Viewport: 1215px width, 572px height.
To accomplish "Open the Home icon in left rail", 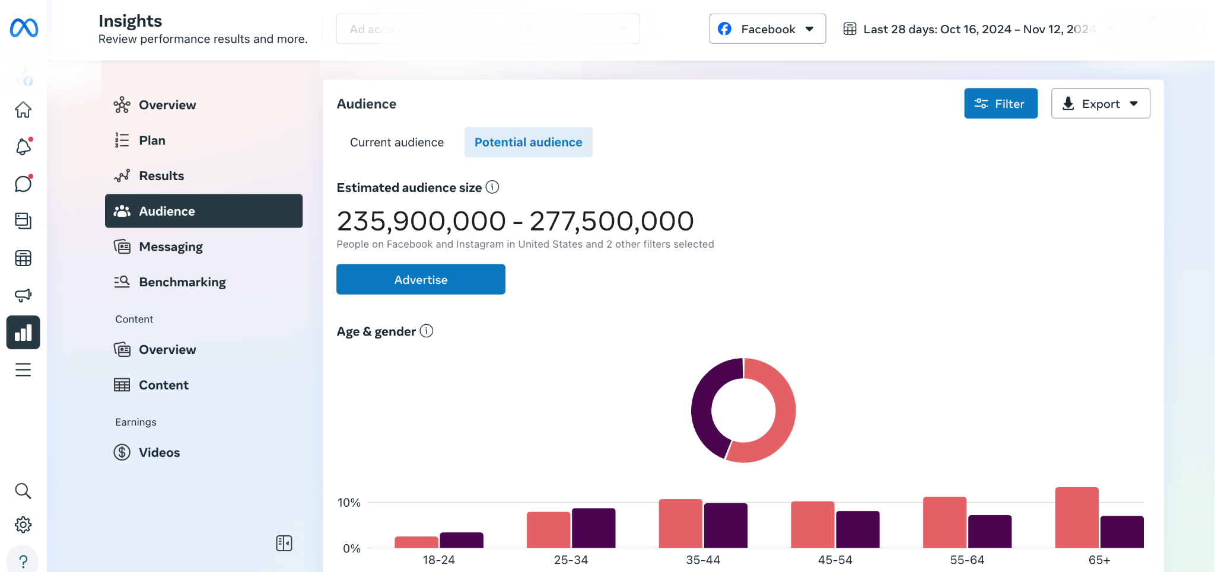I will coord(23,110).
